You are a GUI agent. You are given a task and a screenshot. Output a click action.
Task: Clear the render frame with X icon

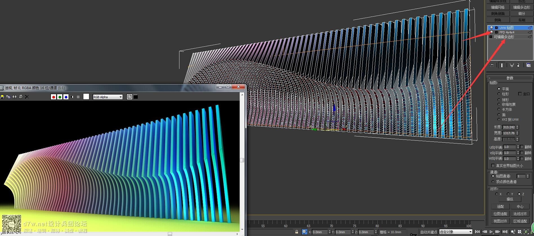(x=27, y=97)
